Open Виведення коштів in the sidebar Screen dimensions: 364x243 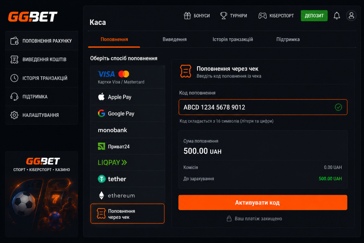tap(42, 59)
